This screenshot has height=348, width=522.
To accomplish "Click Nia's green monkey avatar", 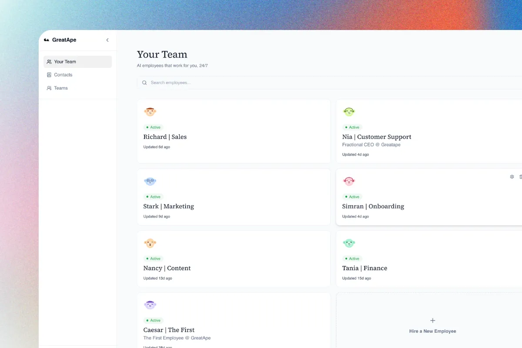I will [349, 111].
